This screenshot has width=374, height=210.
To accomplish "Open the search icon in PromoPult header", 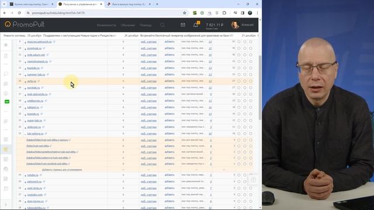I will coord(162,25).
